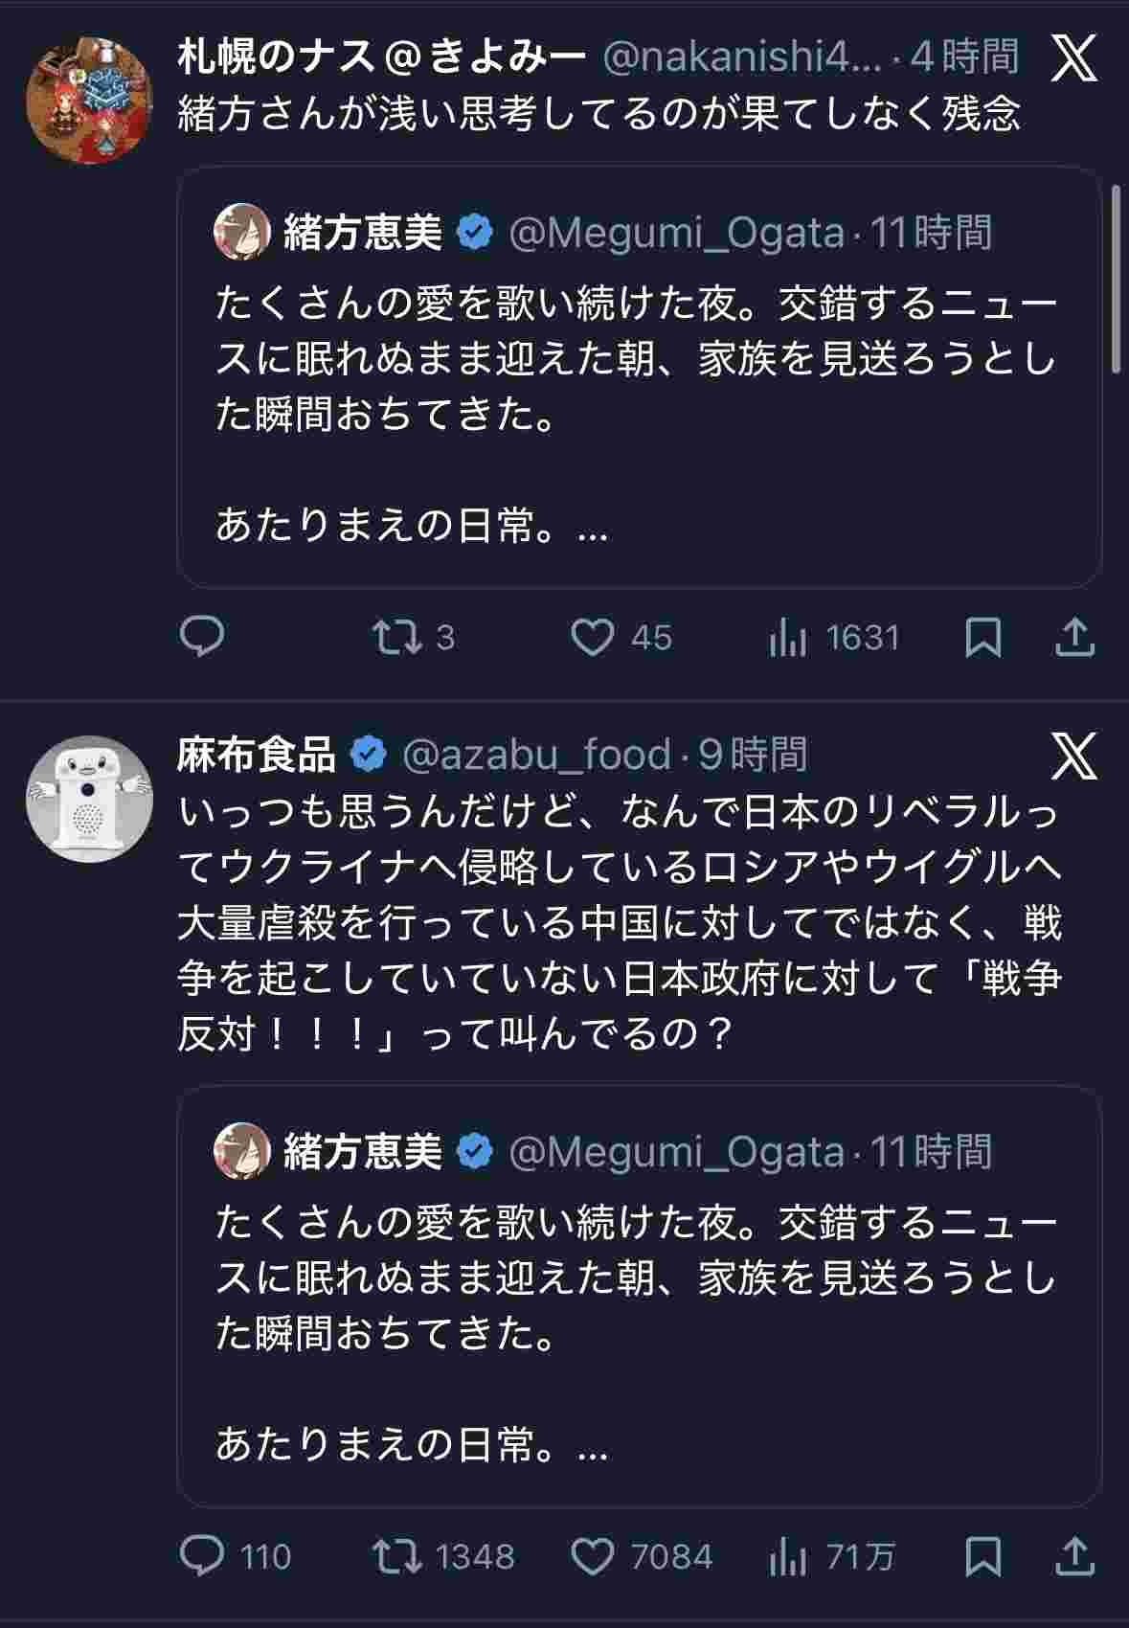Screen dimensions: 1129x1628
Task: Bookmark the first tweet by 札幌のナス
Action: click(x=983, y=638)
